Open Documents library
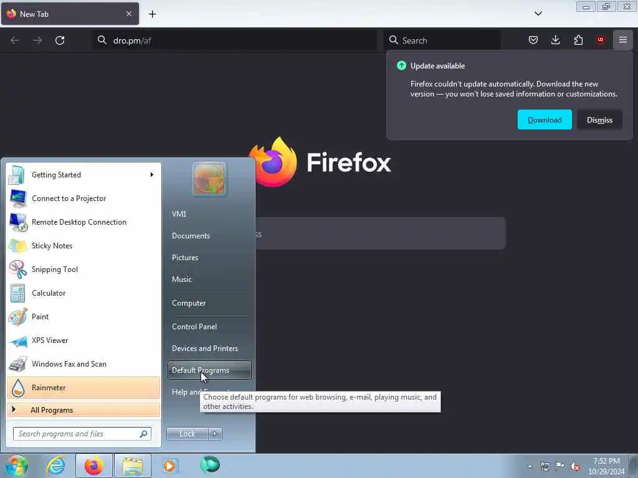Screen dimensions: 638x478 (x=209, y=236)
